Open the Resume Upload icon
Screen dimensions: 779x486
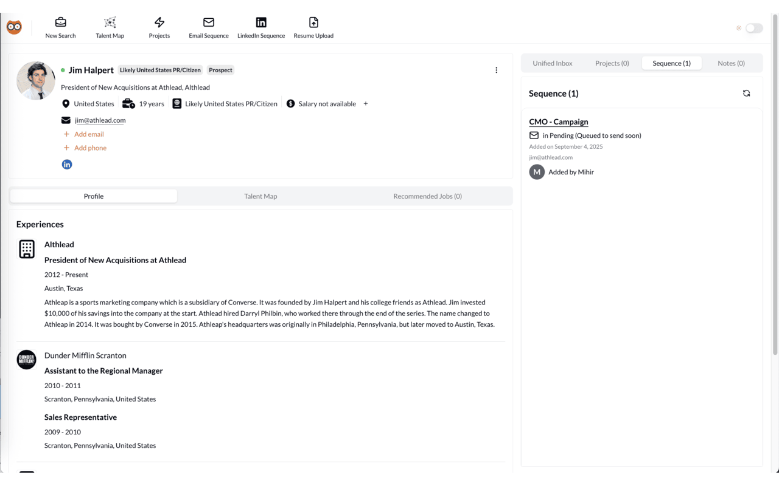point(313,22)
